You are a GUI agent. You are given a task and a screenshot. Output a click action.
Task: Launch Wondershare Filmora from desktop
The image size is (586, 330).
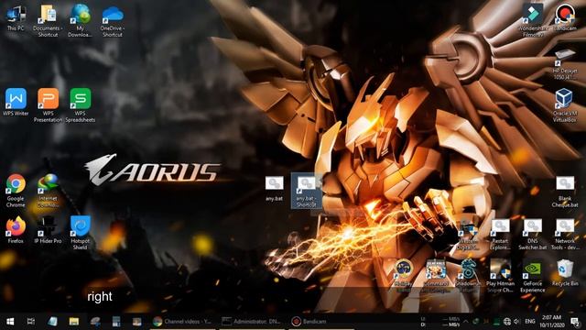coord(533,20)
